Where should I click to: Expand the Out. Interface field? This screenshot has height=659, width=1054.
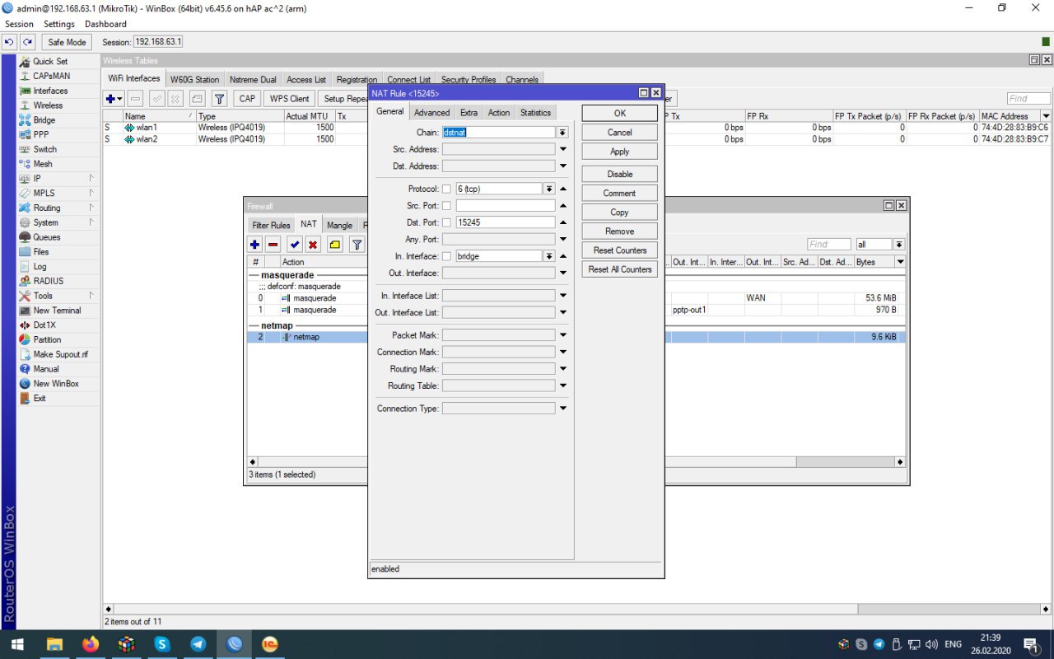click(x=563, y=273)
